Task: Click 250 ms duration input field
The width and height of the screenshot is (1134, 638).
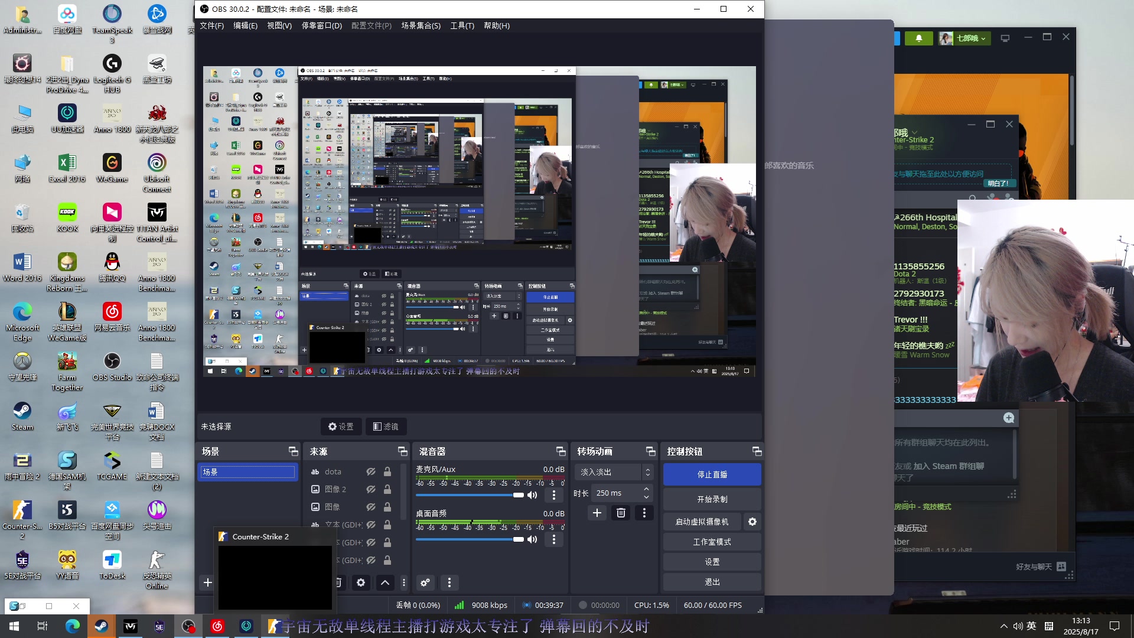Action: (x=616, y=493)
